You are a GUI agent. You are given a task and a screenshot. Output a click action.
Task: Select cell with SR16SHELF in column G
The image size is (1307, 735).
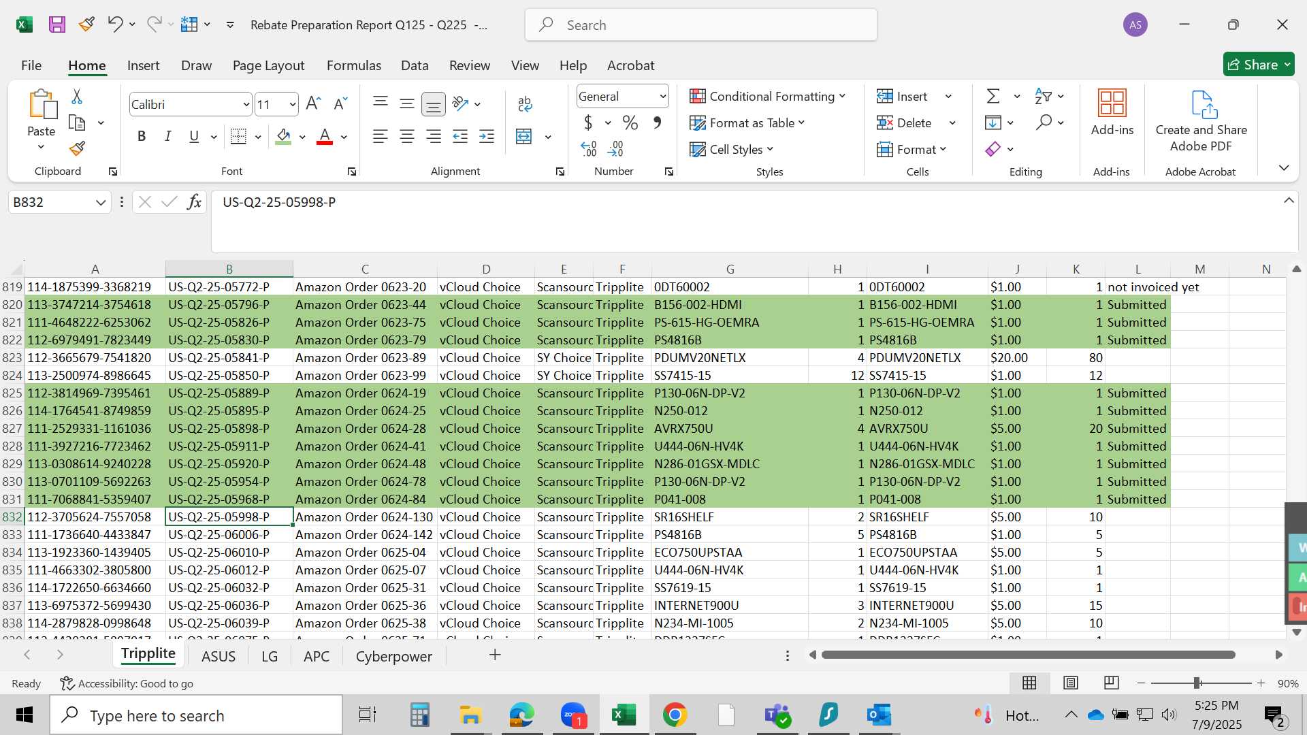point(730,517)
